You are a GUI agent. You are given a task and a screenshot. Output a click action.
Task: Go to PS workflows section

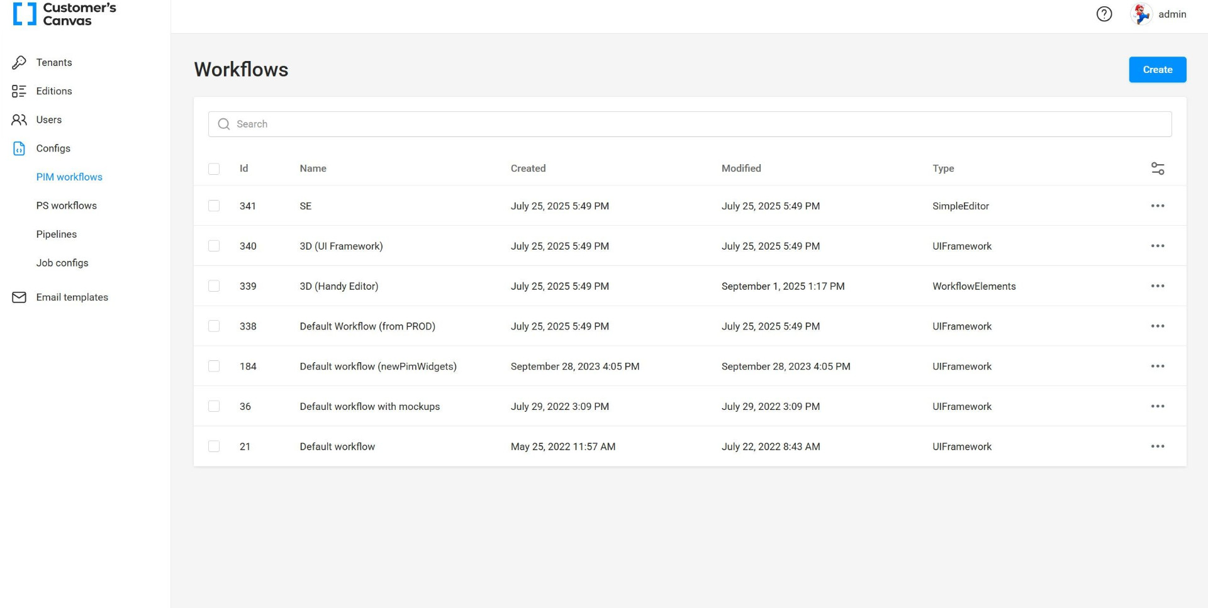point(66,206)
